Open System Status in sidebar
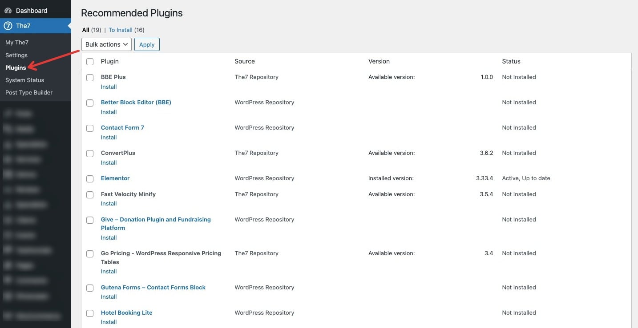This screenshot has height=328, width=638. coord(24,80)
